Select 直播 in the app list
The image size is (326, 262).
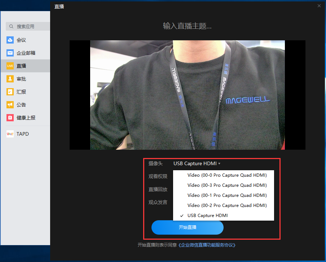pos(25,66)
